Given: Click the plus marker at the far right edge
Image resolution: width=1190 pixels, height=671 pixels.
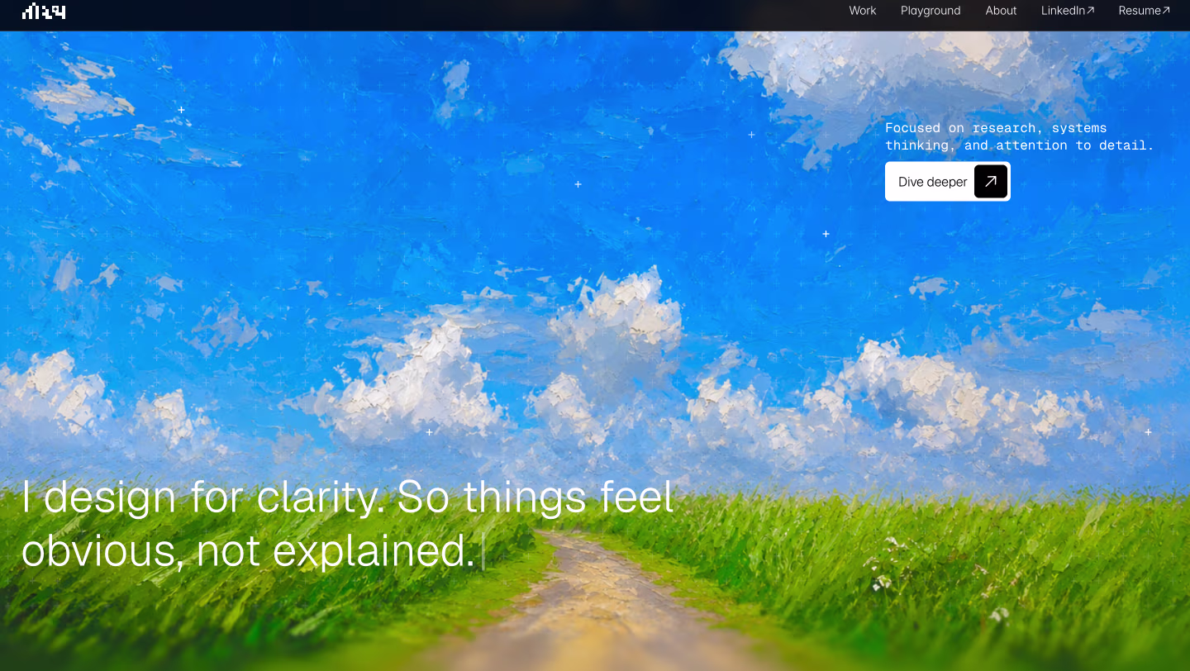Looking at the screenshot, I should pyautogui.click(x=1148, y=432).
